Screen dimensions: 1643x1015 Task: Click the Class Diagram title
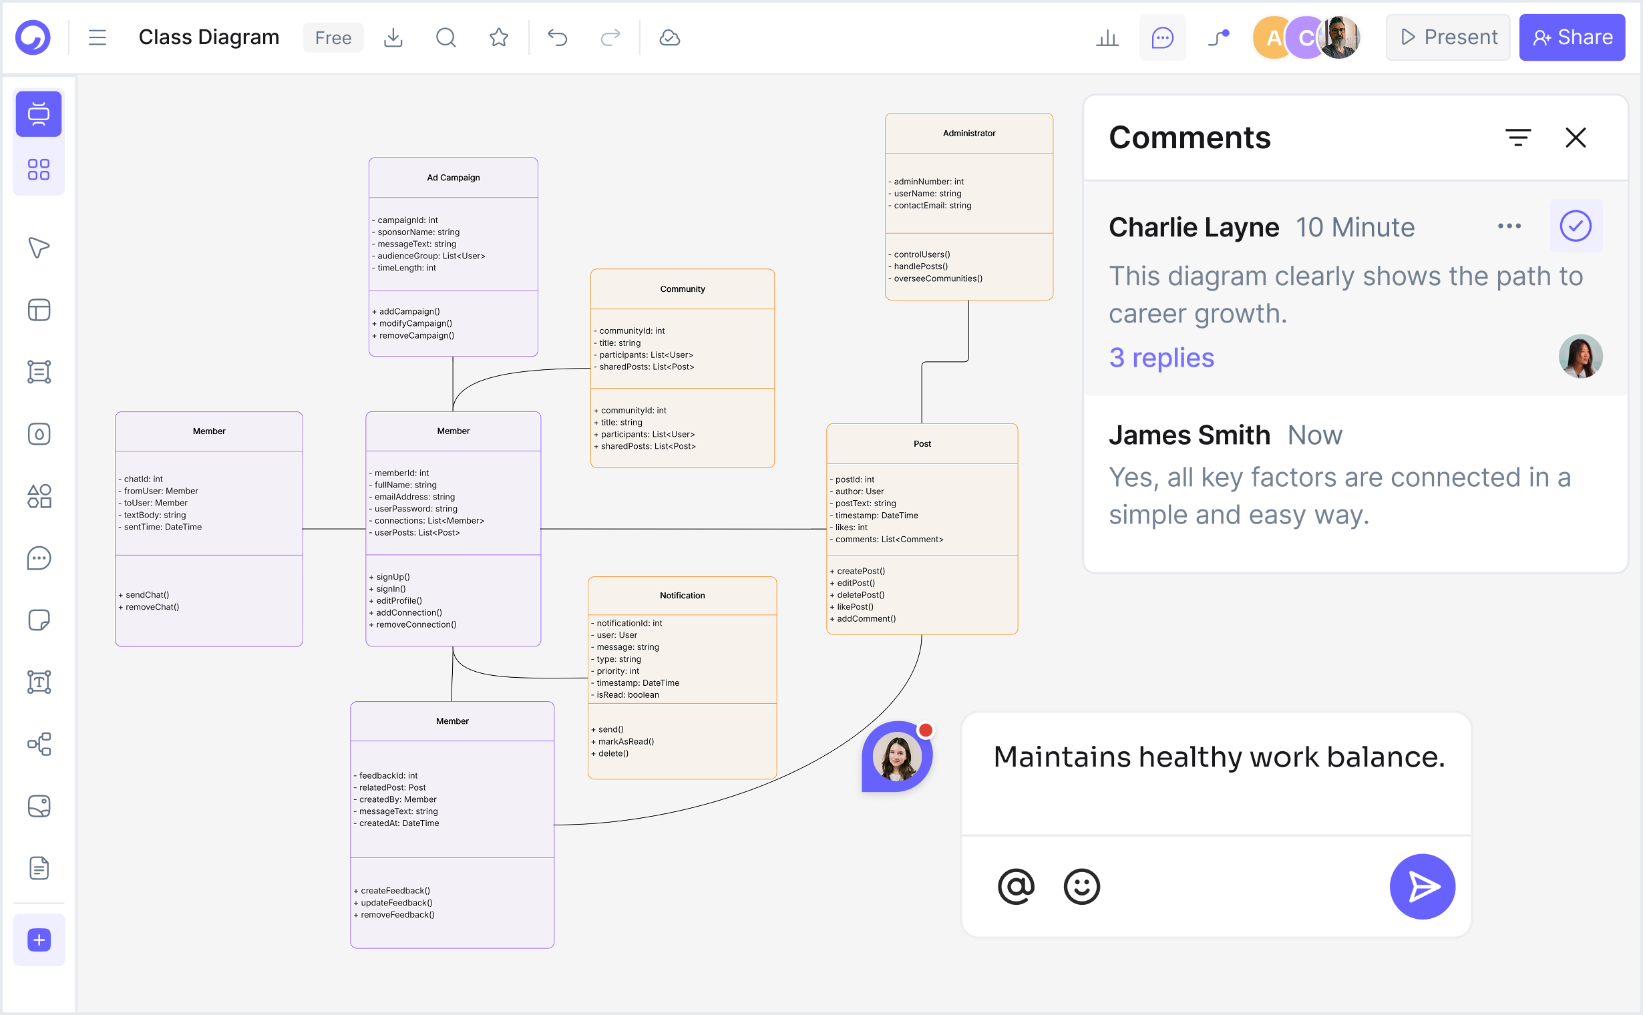click(209, 37)
